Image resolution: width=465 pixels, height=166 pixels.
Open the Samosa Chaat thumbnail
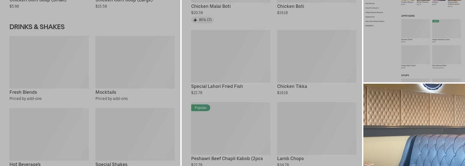[x=415, y=29]
